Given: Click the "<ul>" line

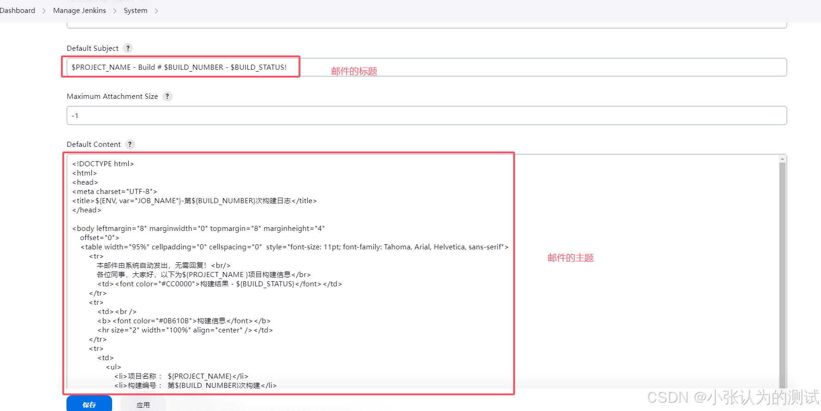Looking at the screenshot, I should (x=114, y=367).
